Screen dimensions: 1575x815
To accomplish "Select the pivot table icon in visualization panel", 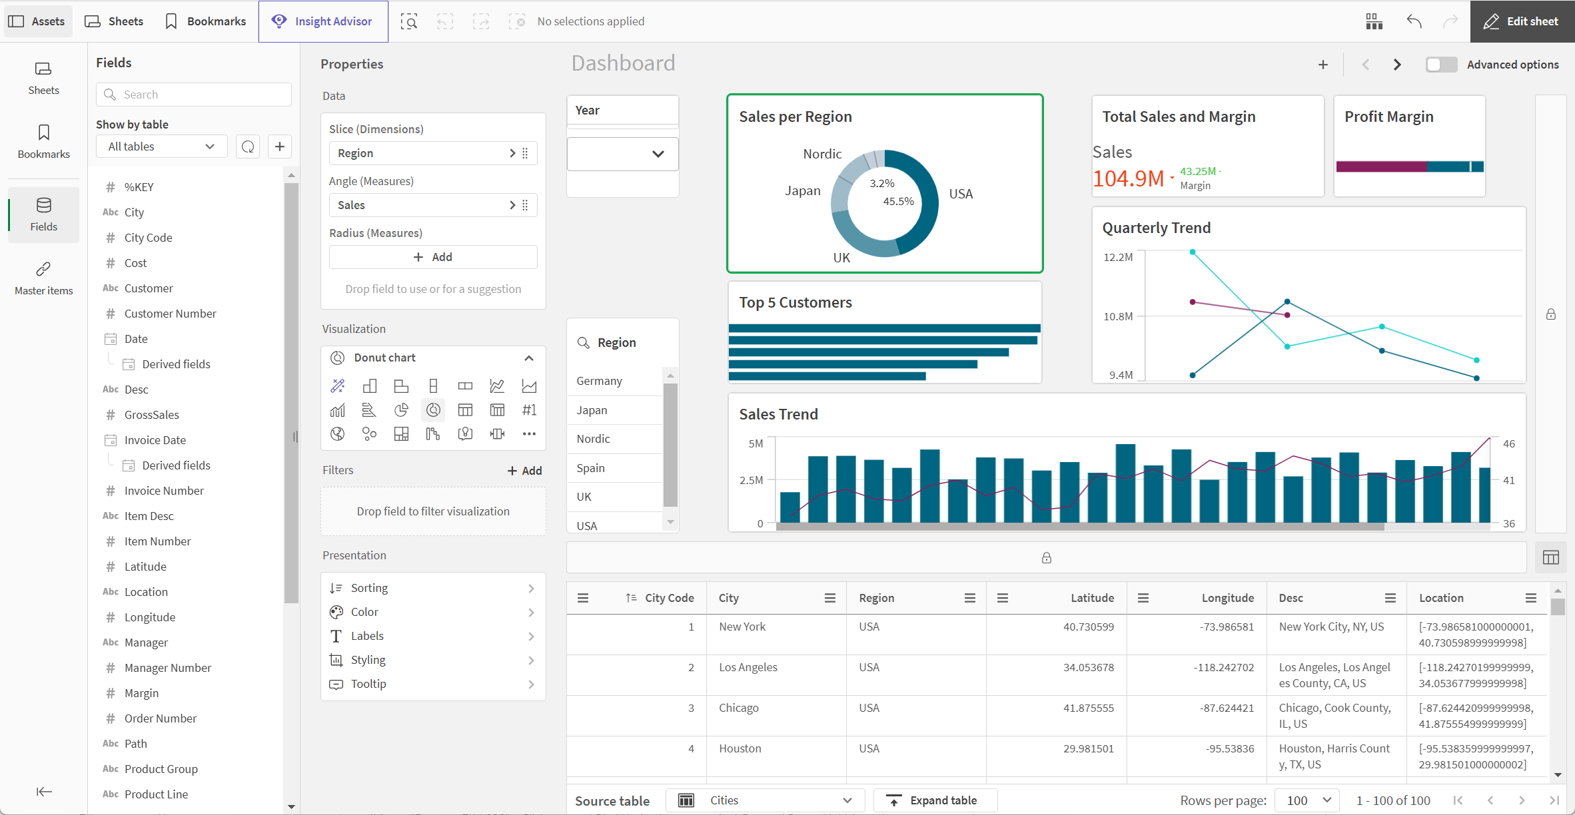I will [x=497, y=409].
